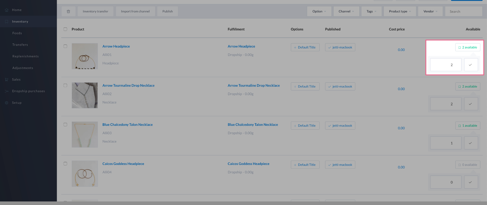This screenshot has height=205, width=487.
Task: Click quantity field for Arrow Headpiece
Action: click(446, 65)
